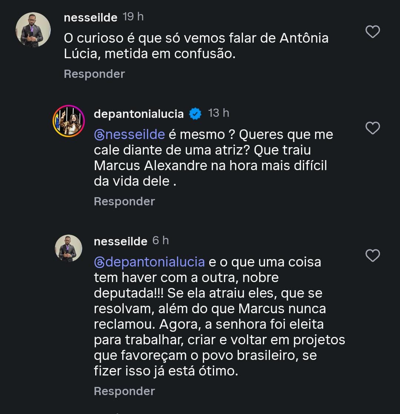400x414 pixels.
Task: Open the nesseilde username on the 6 h reply
Action: click(x=120, y=241)
